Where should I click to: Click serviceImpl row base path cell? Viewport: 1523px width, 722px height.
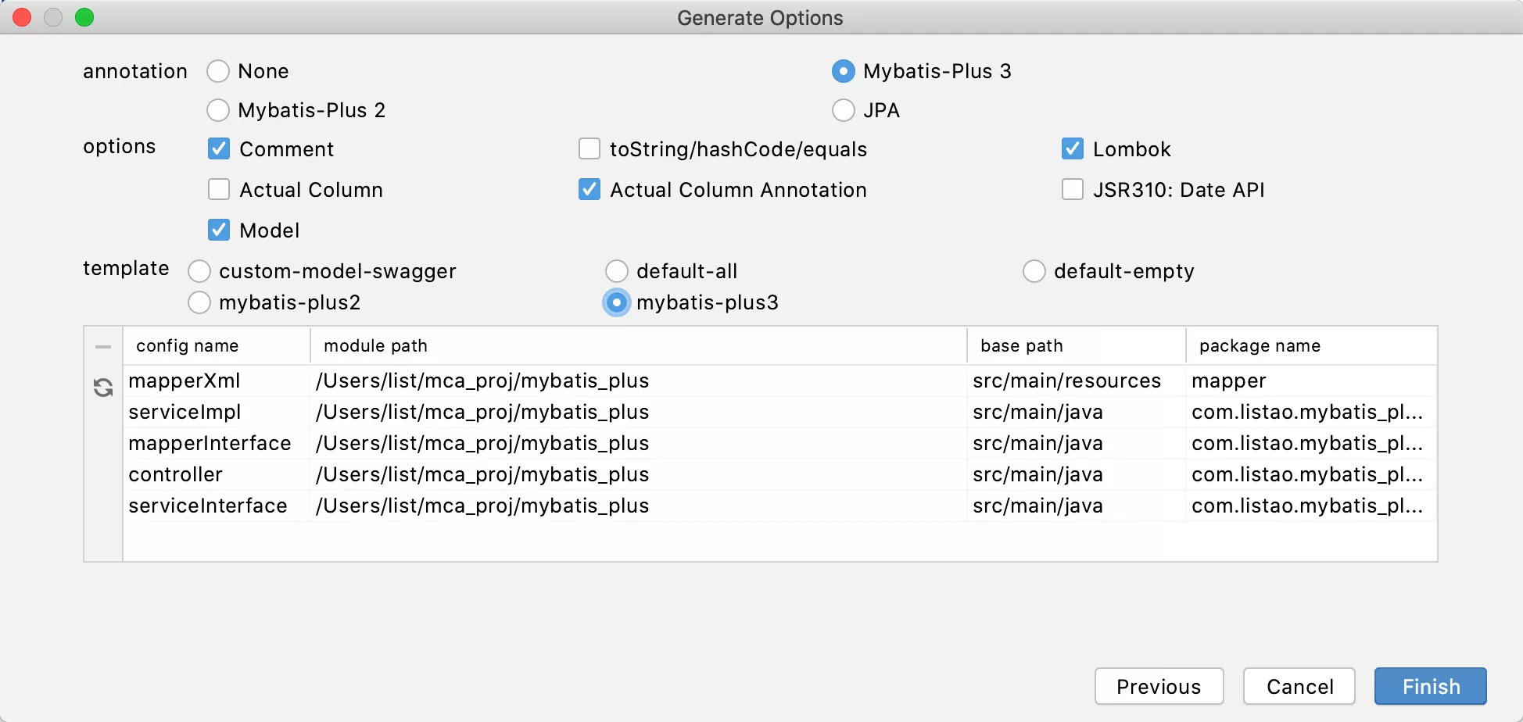(1077, 412)
